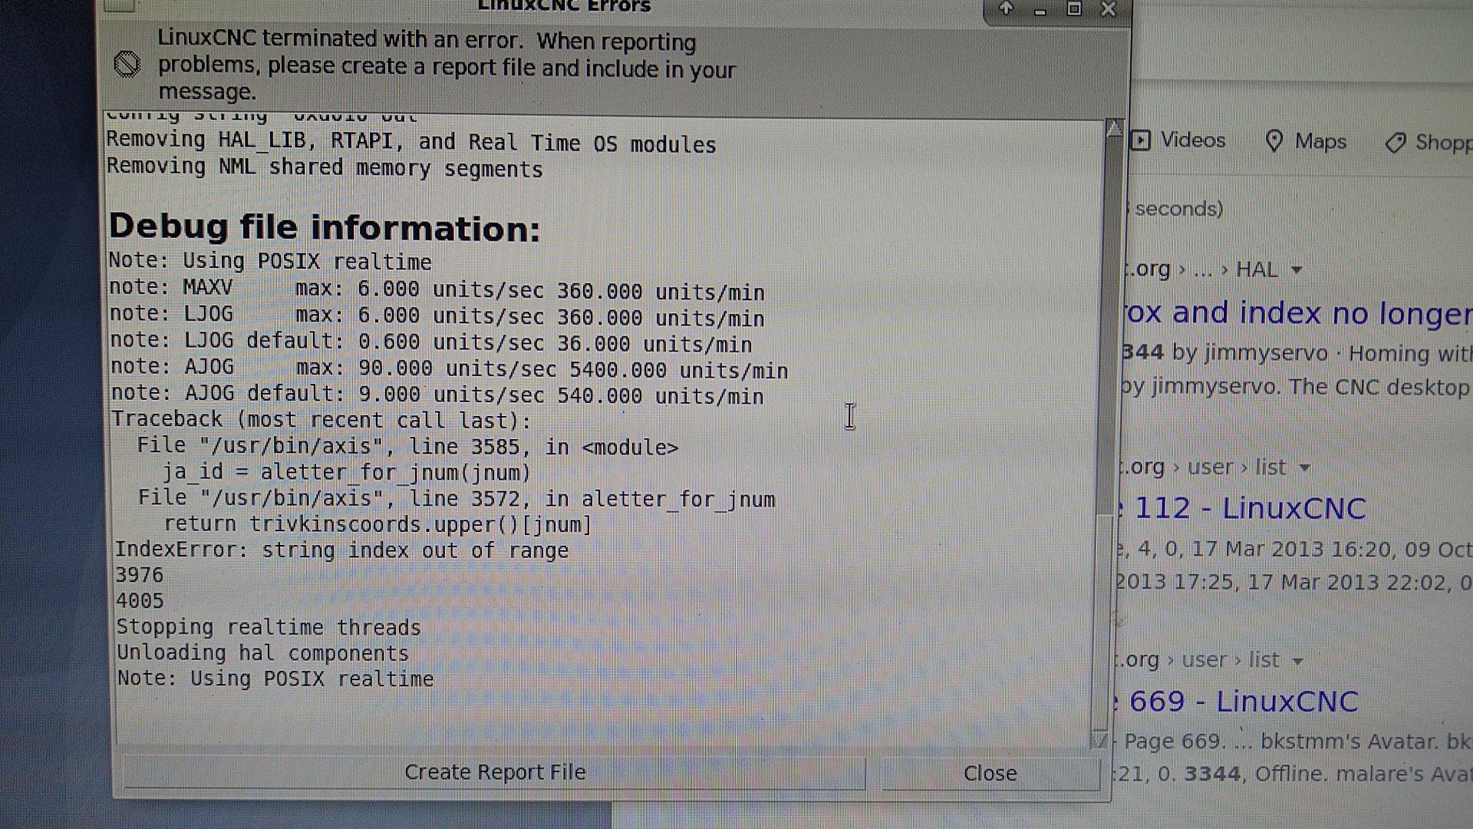Open the Videos tab in browser search

(x=1179, y=140)
